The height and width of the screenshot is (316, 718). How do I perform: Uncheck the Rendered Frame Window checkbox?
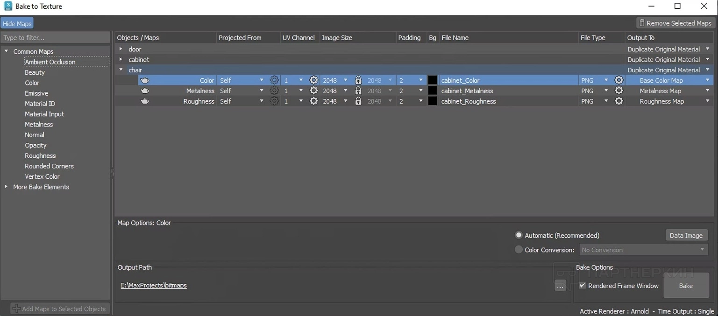pos(583,286)
